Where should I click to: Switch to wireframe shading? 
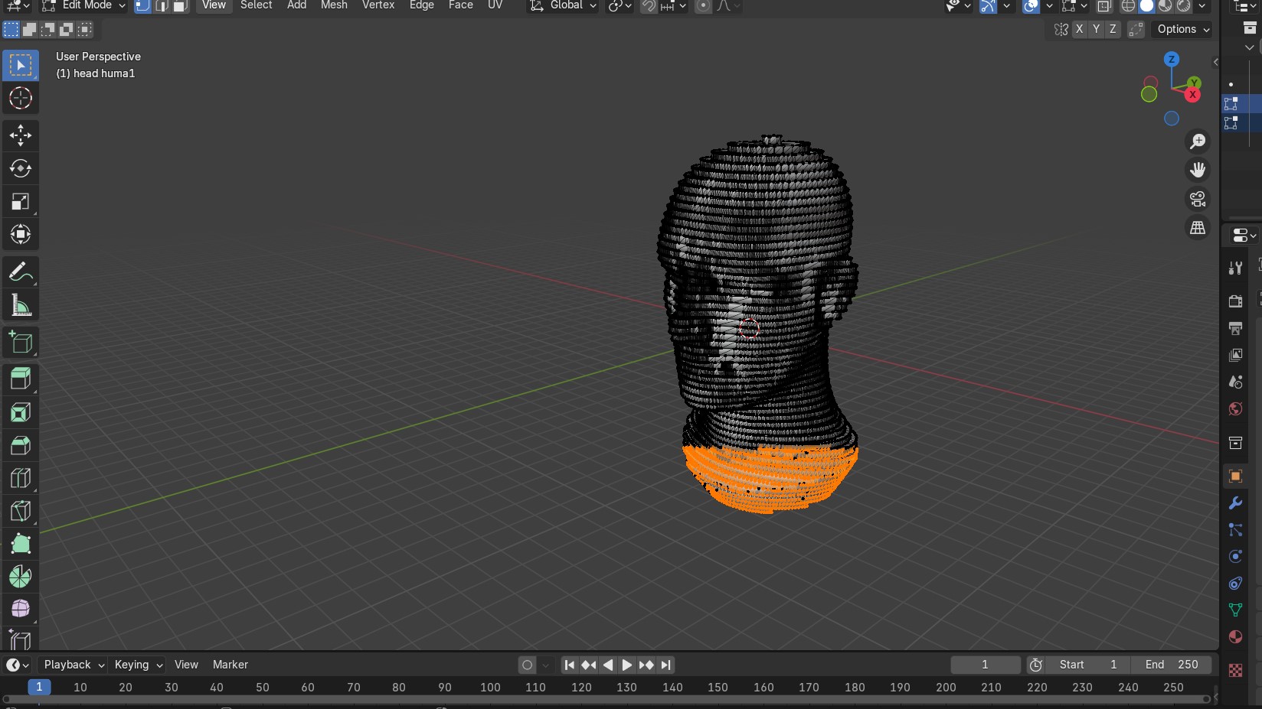click(x=1128, y=5)
